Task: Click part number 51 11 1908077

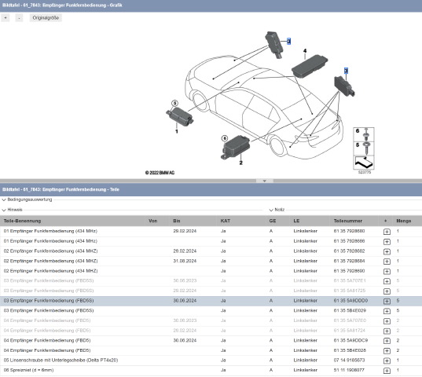Action: [x=349, y=370]
